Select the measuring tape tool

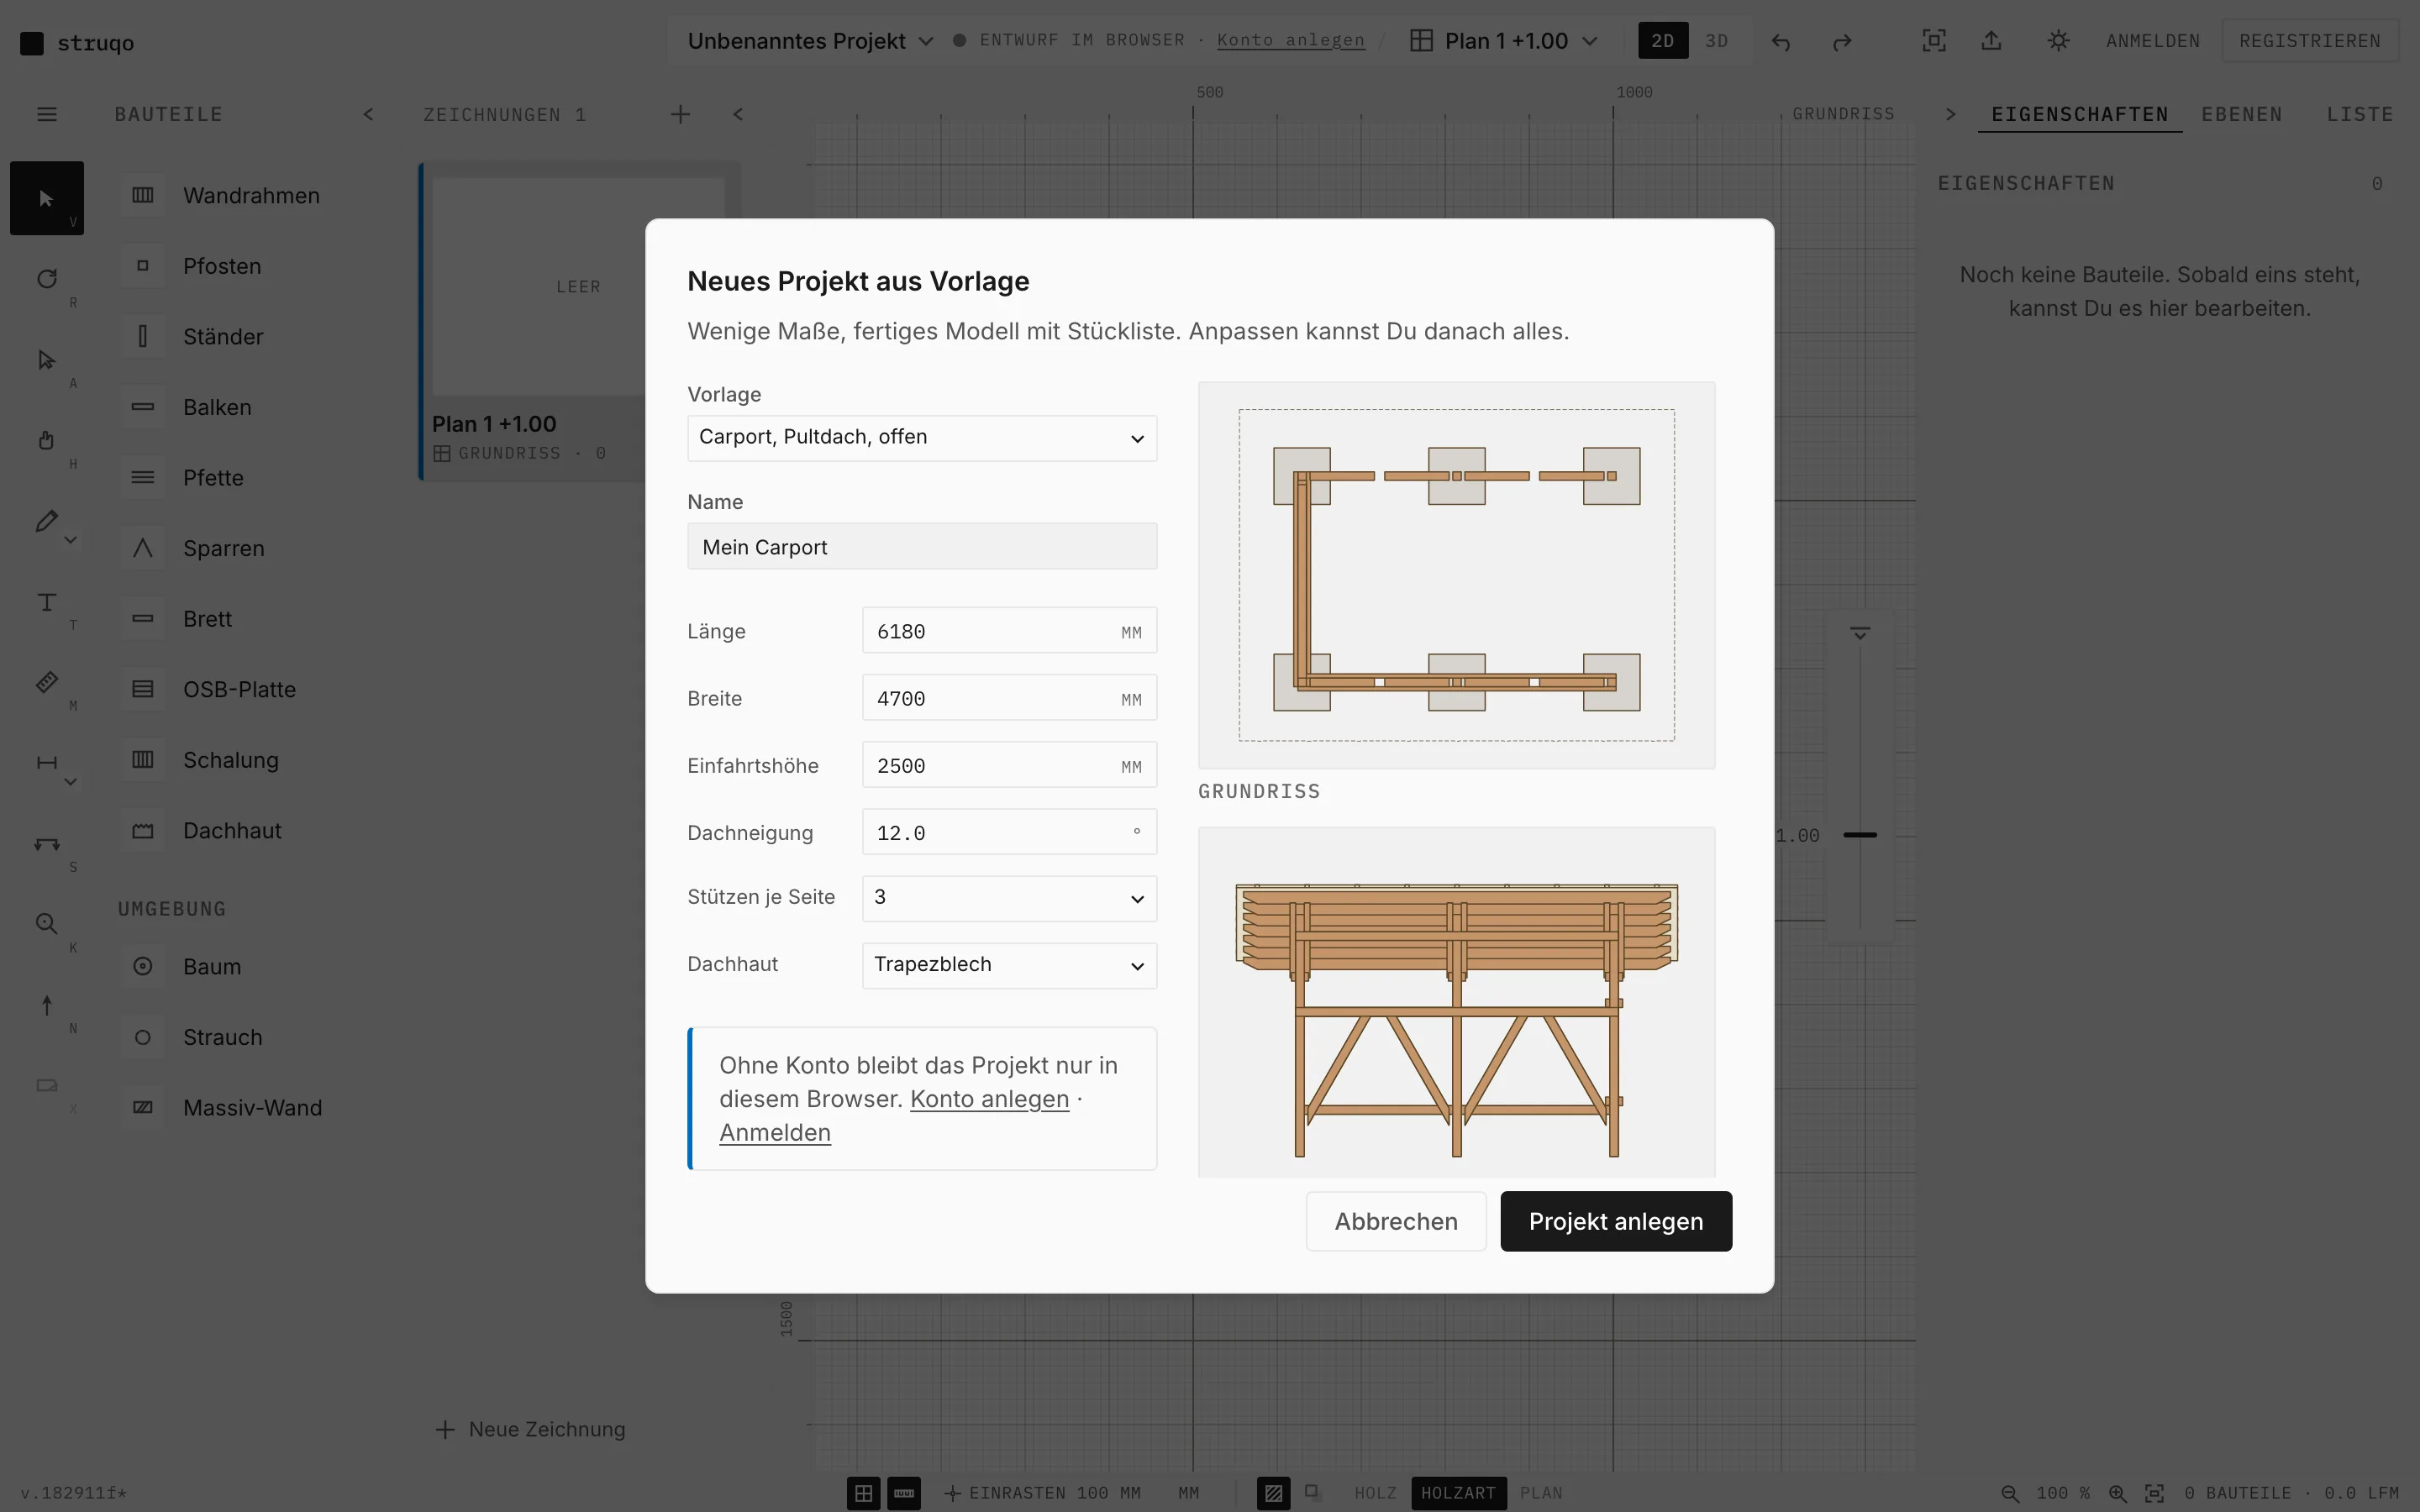(x=46, y=682)
